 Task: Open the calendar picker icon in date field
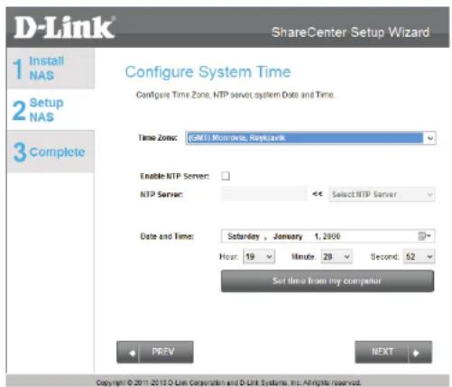point(424,236)
